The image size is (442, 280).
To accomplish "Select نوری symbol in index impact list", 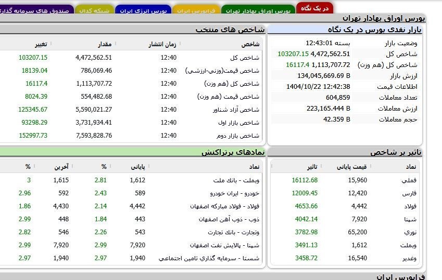I will 410,232.
